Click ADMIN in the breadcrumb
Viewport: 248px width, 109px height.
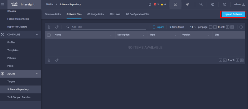click(50, 4)
